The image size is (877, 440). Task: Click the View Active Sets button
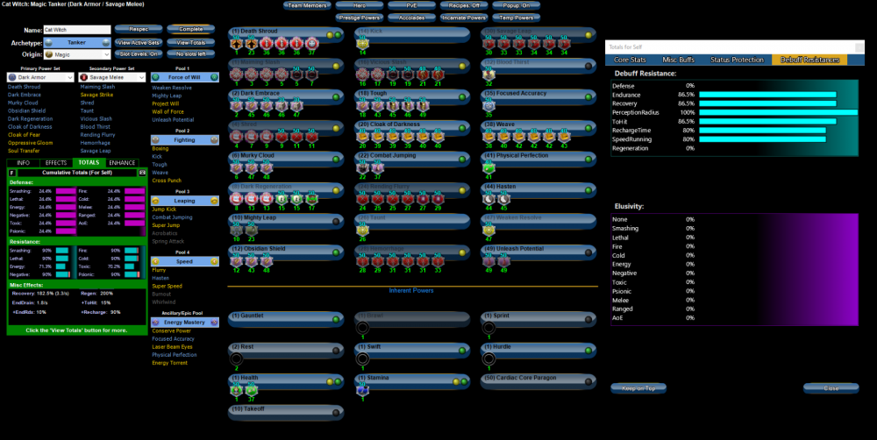(x=139, y=42)
